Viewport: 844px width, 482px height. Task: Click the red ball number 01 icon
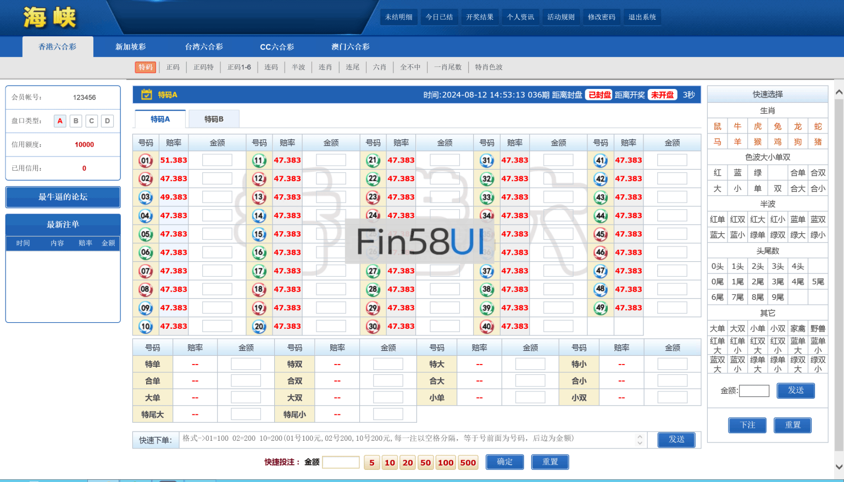(146, 160)
